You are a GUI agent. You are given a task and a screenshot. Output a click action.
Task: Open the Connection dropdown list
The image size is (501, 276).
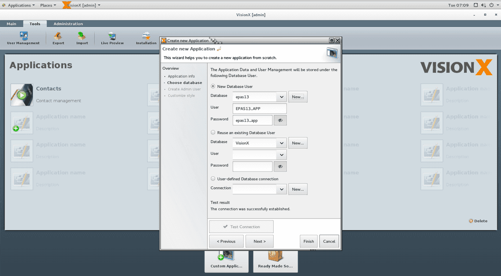281,189
